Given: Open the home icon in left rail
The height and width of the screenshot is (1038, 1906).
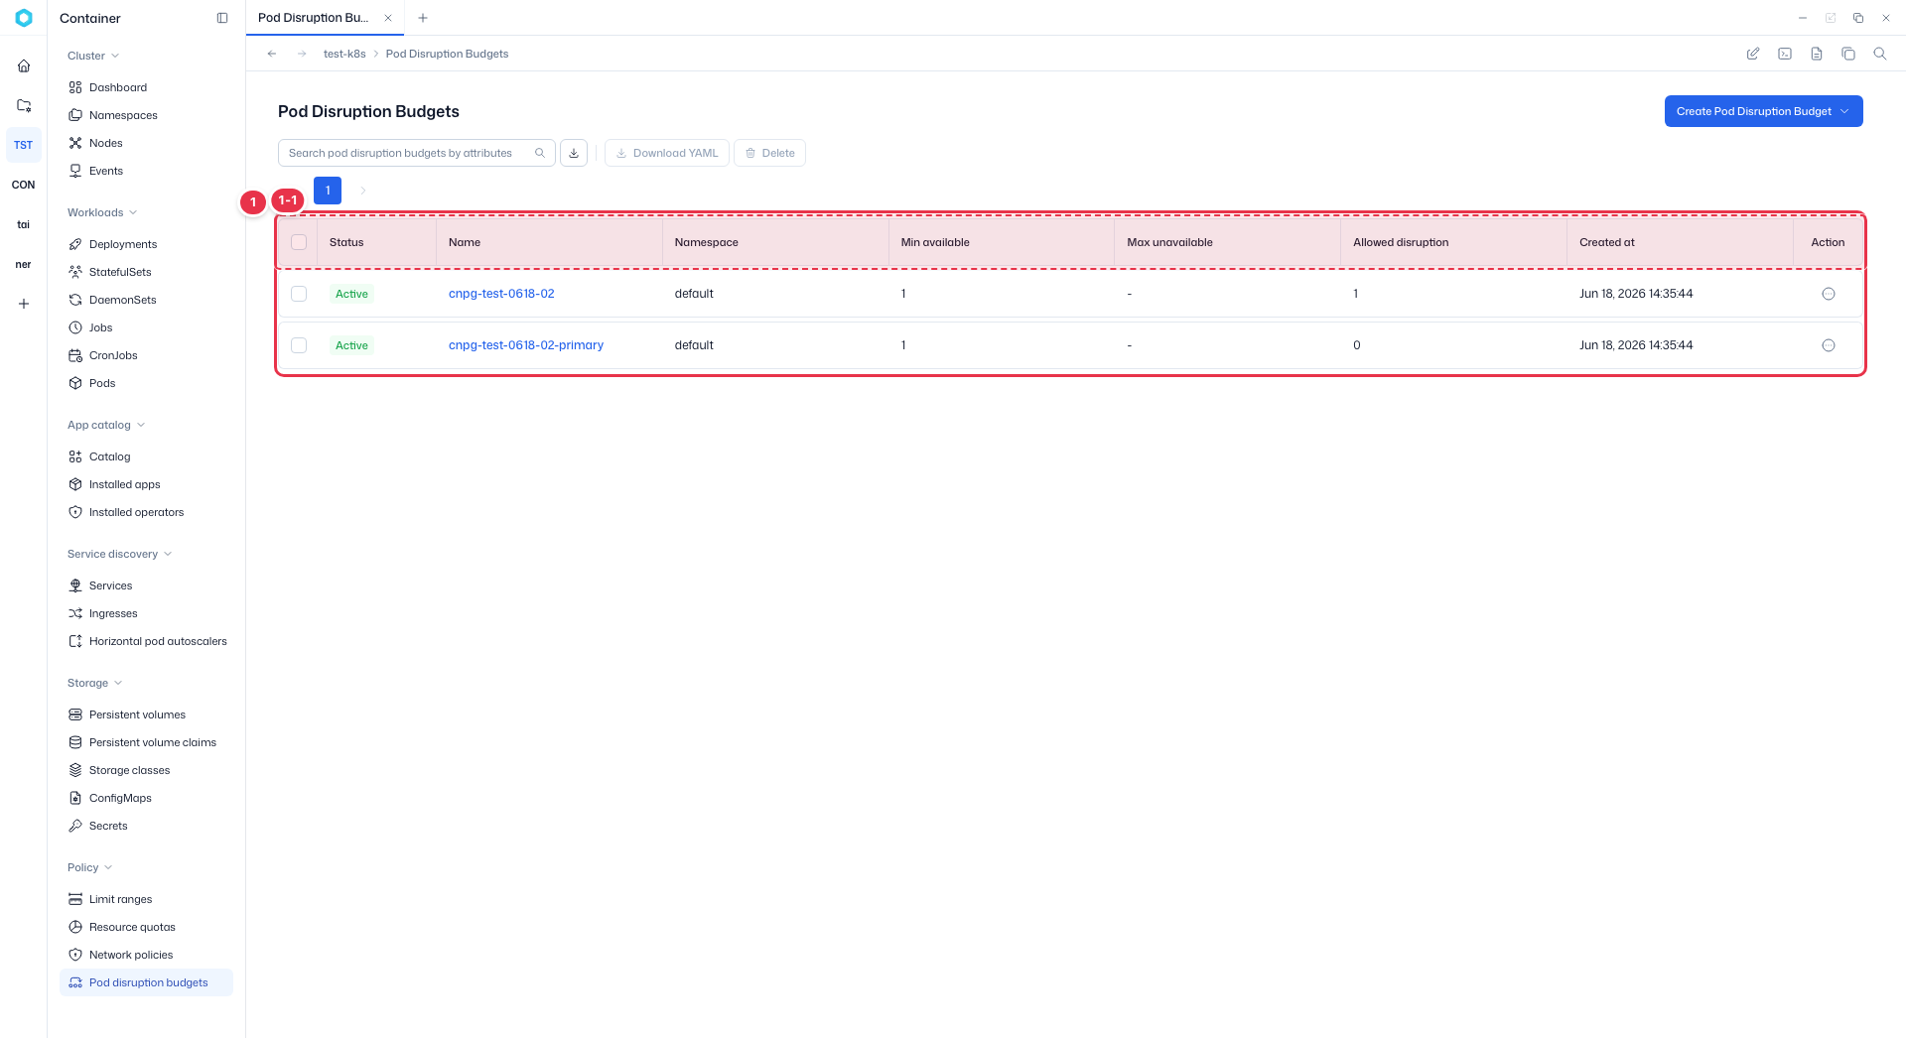Looking at the screenshot, I should pyautogui.click(x=24, y=65).
